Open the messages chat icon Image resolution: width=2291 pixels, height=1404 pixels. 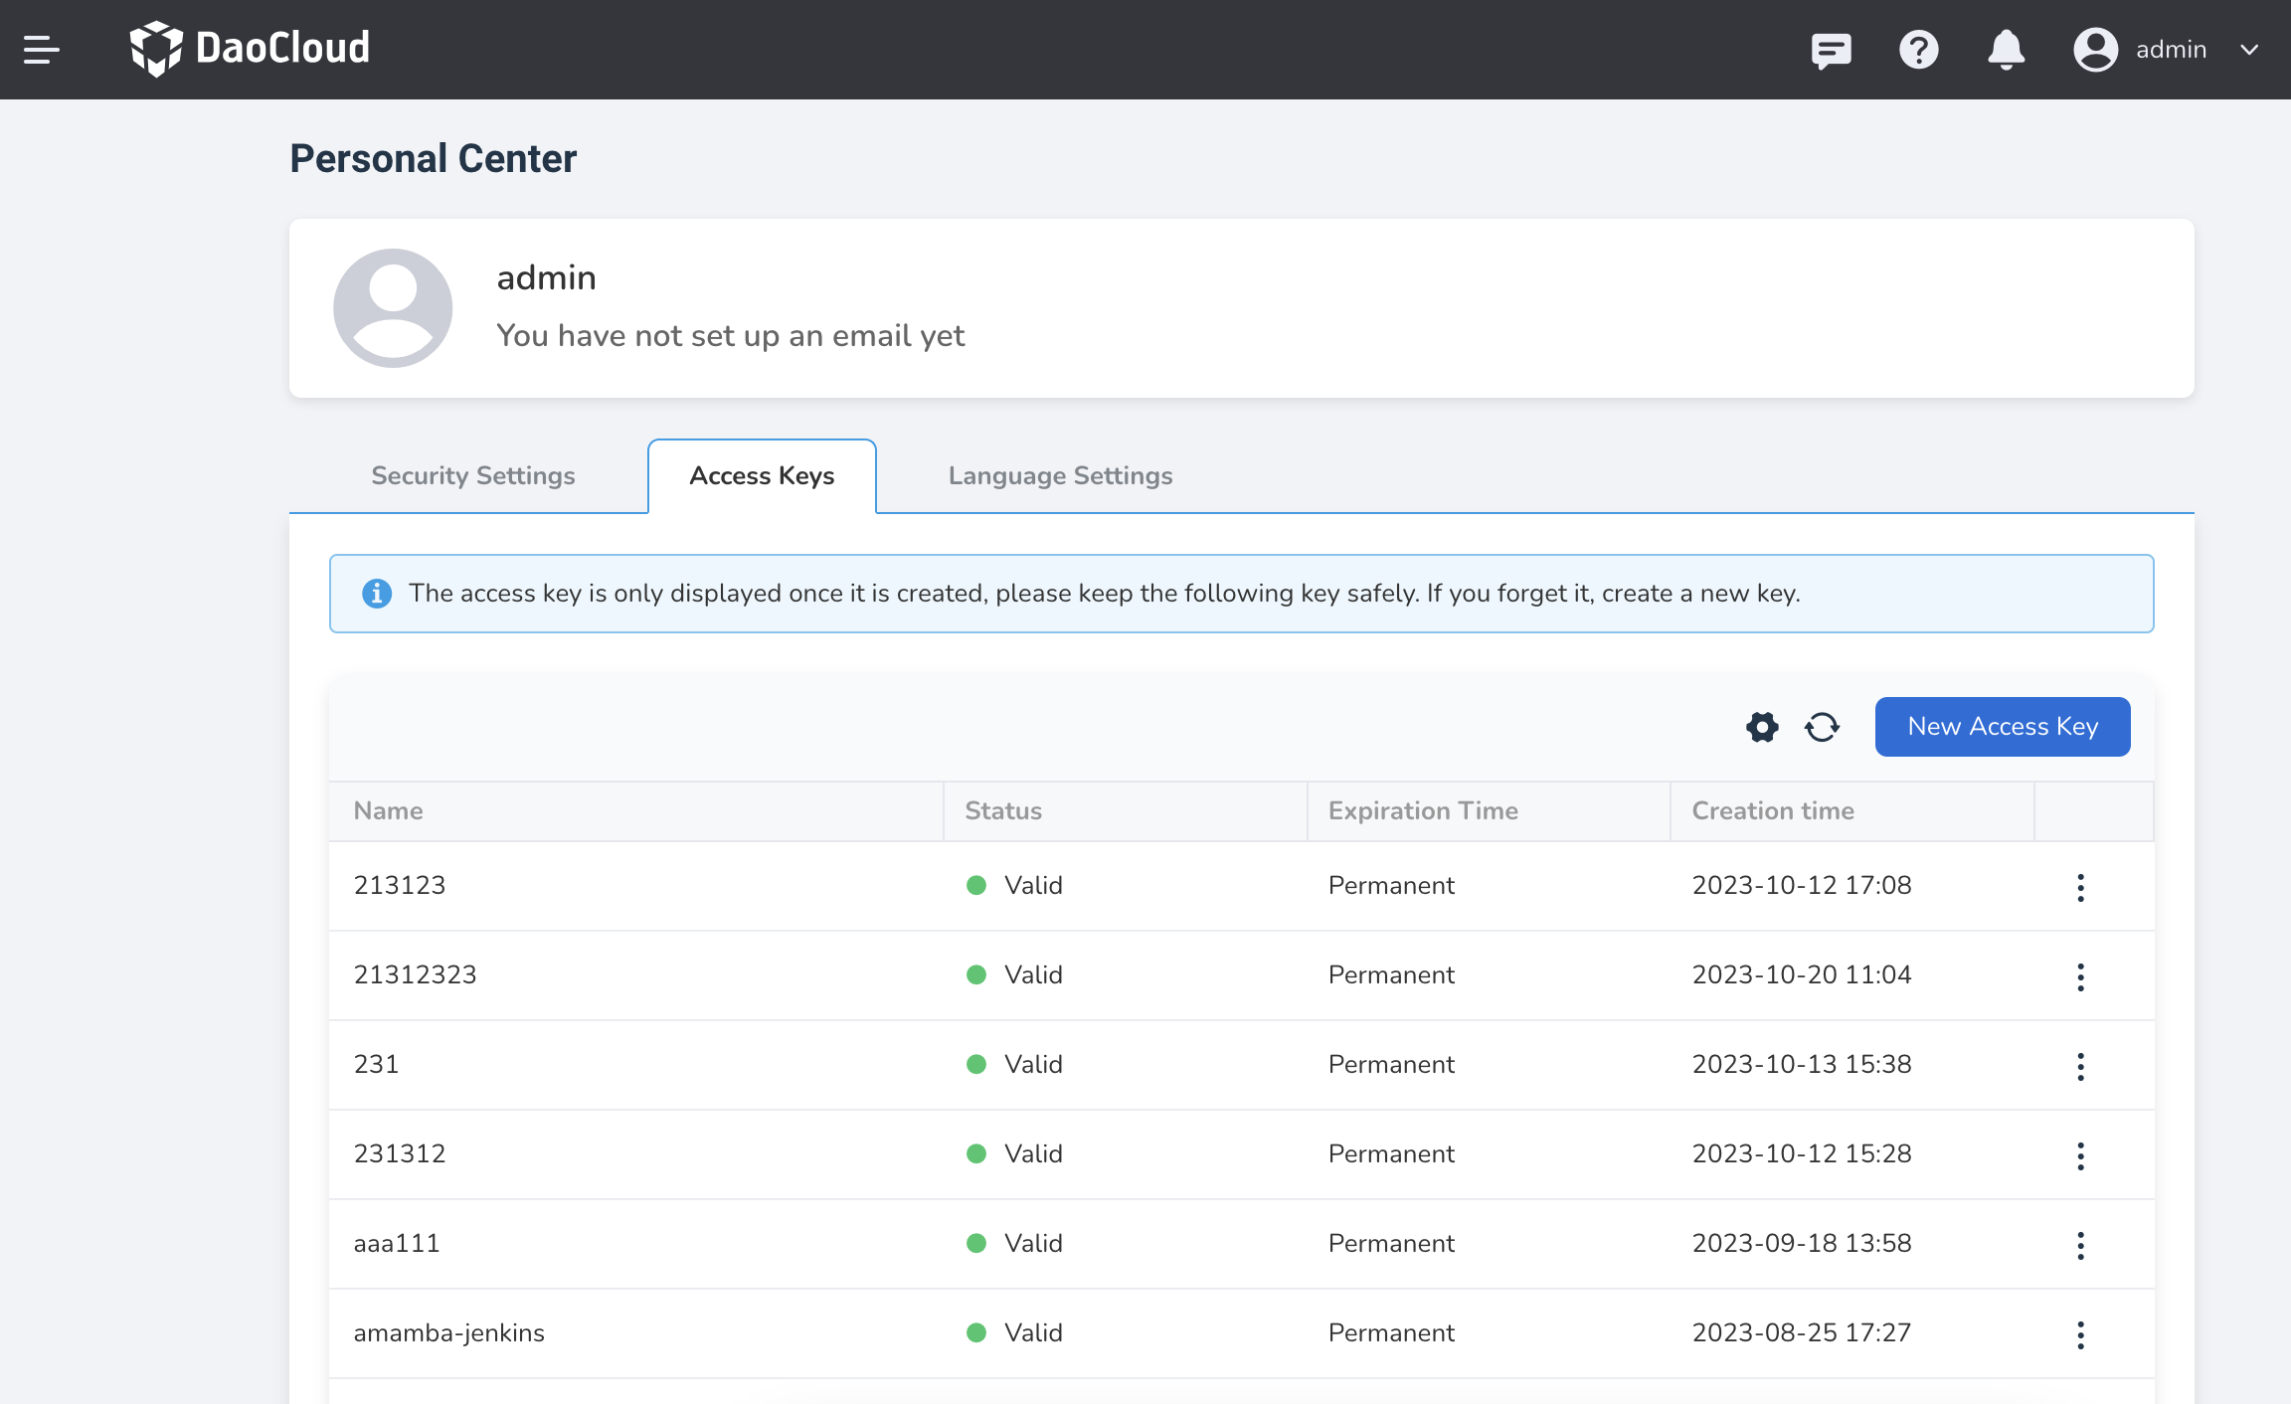pyautogui.click(x=1831, y=49)
